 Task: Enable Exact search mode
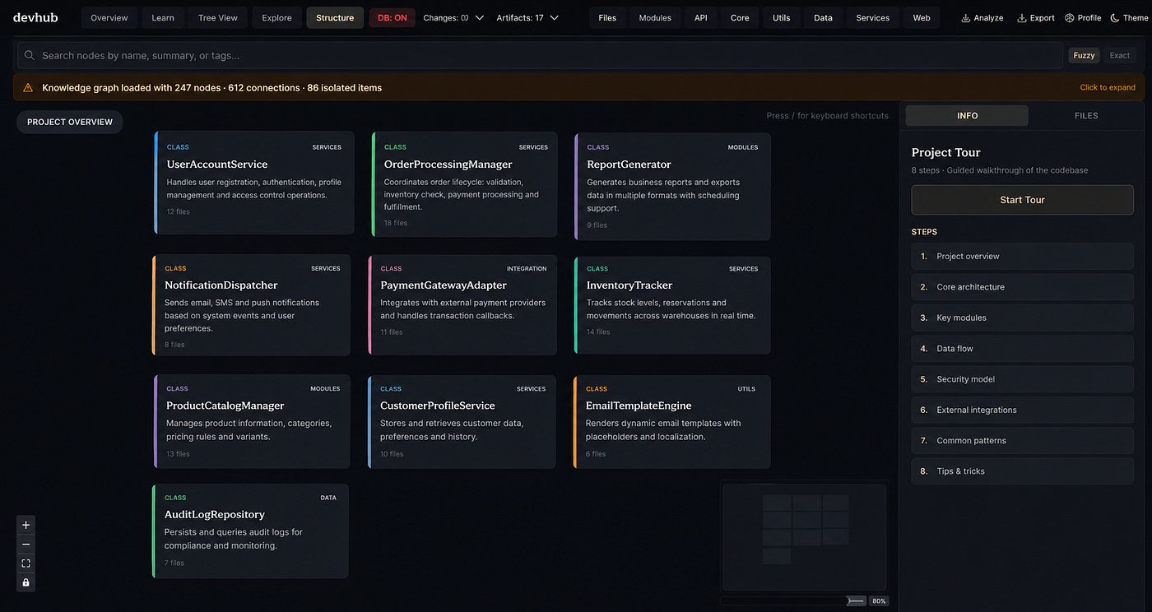pyautogui.click(x=1120, y=55)
